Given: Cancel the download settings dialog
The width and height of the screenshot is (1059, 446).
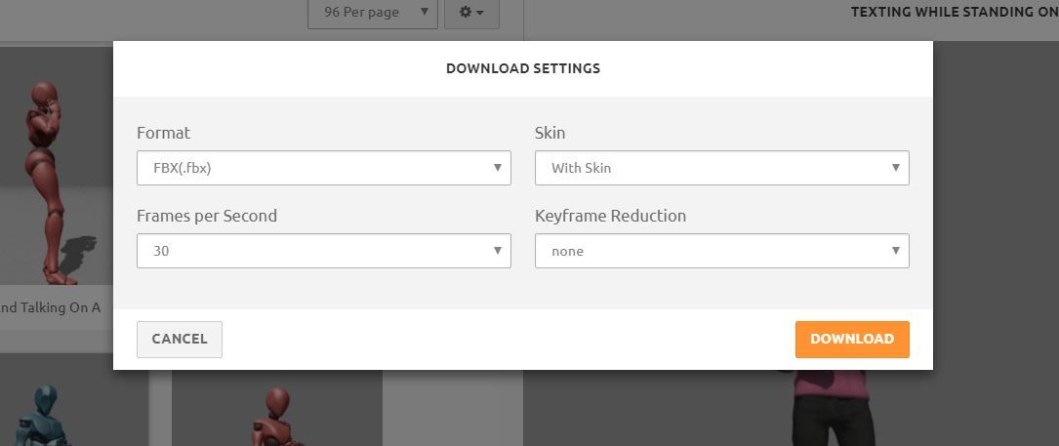Looking at the screenshot, I should [180, 339].
